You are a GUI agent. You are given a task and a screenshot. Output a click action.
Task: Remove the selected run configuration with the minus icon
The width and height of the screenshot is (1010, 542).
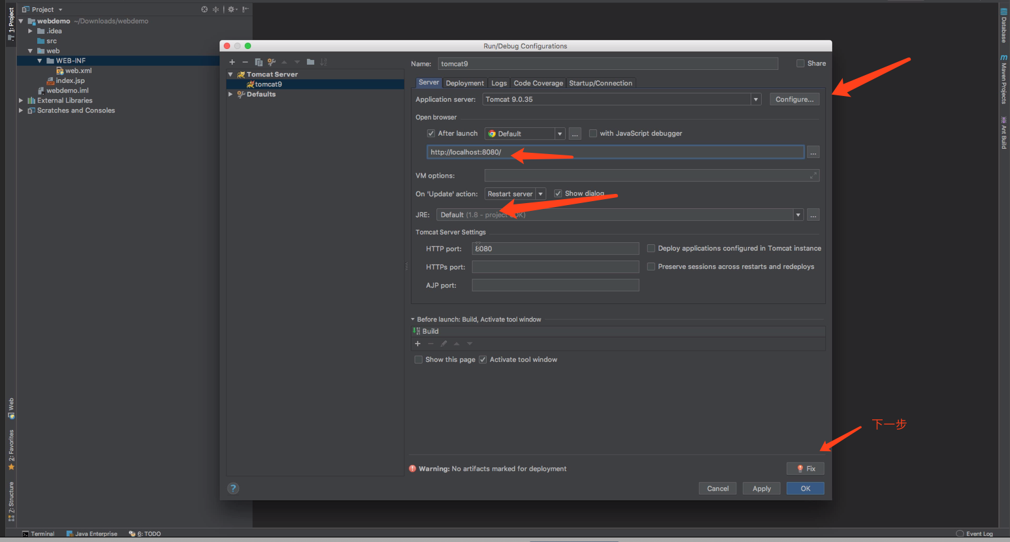pyautogui.click(x=245, y=62)
